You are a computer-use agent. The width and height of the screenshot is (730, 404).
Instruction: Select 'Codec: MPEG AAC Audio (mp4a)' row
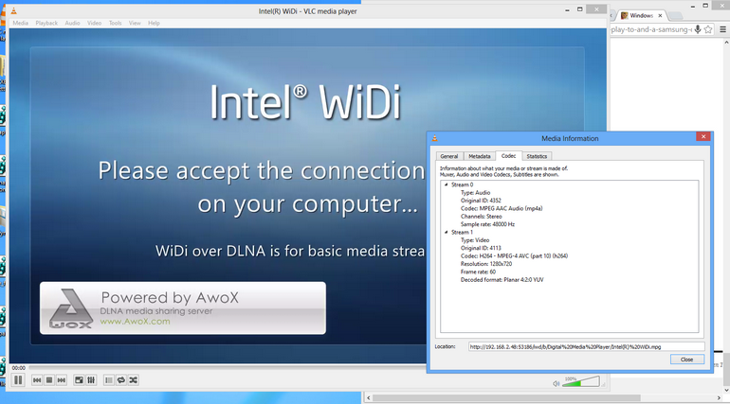(502, 208)
